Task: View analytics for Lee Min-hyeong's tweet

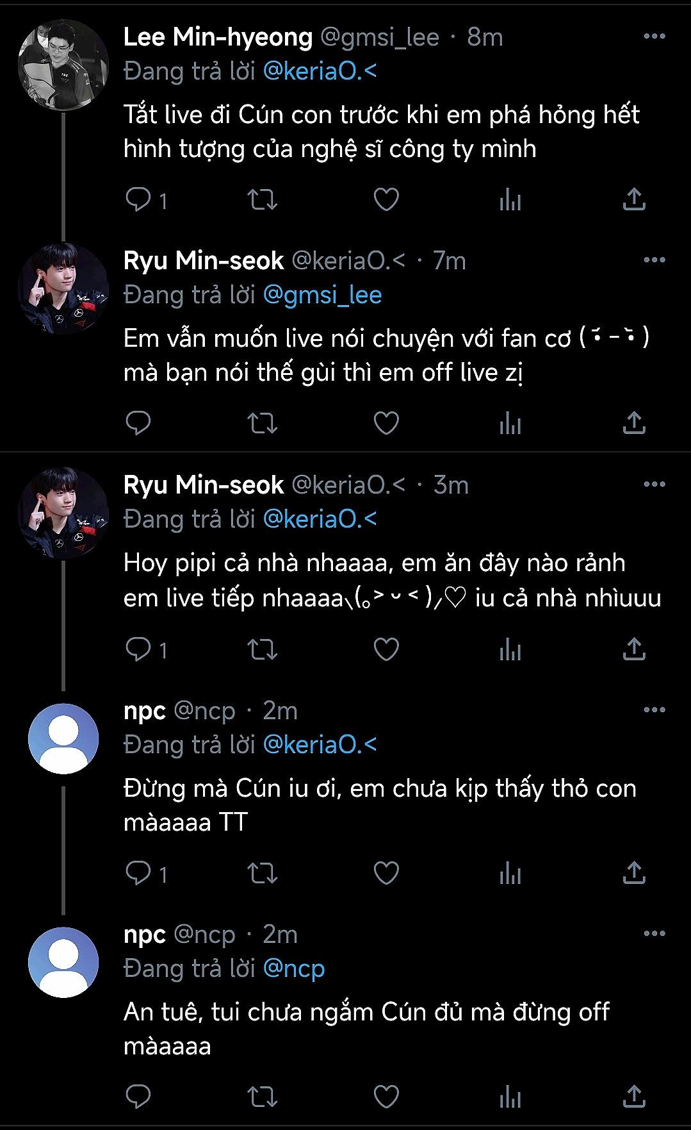Action: (x=510, y=200)
